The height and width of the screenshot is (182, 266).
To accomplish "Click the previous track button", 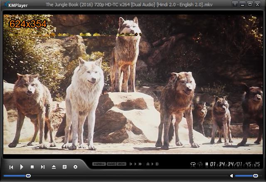I will point(11,167).
